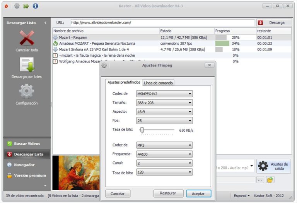Open output folder icon at bottom right

270,180
